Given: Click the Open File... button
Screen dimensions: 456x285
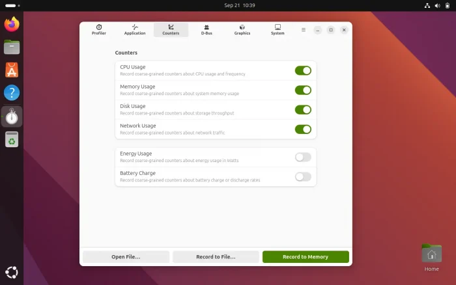Looking at the screenshot, I should point(126,257).
